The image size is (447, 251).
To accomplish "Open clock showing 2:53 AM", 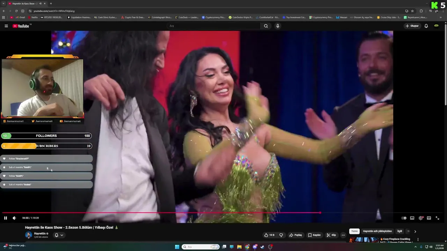I will [439, 247].
